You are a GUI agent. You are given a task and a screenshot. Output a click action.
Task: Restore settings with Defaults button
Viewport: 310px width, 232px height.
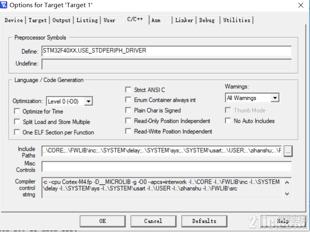click(x=204, y=221)
